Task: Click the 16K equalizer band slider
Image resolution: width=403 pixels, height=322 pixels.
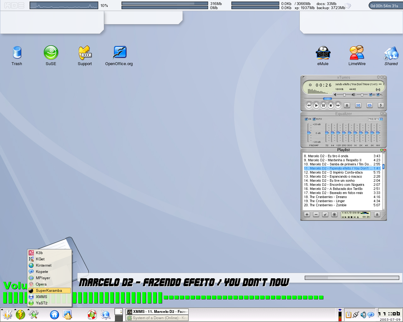Action: pos(378,133)
